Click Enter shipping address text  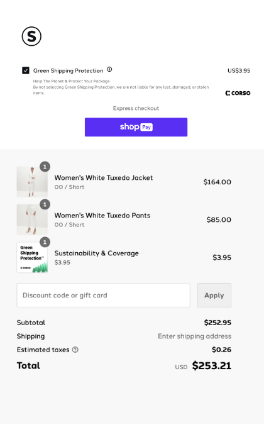[194, 336]
